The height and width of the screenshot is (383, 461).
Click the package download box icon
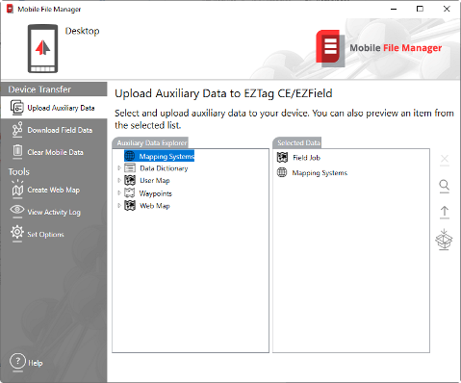pos(444,240)
